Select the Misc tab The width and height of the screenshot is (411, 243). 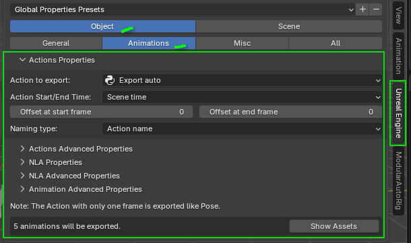[242, 43]
